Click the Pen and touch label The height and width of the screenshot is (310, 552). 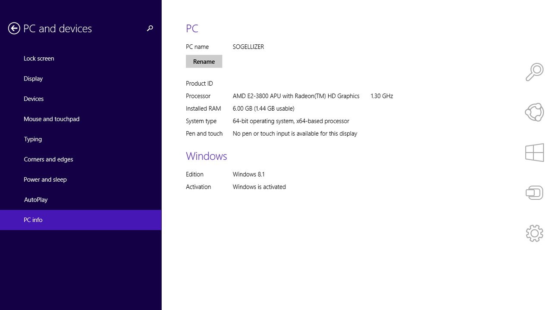click(x=204, y=133)
